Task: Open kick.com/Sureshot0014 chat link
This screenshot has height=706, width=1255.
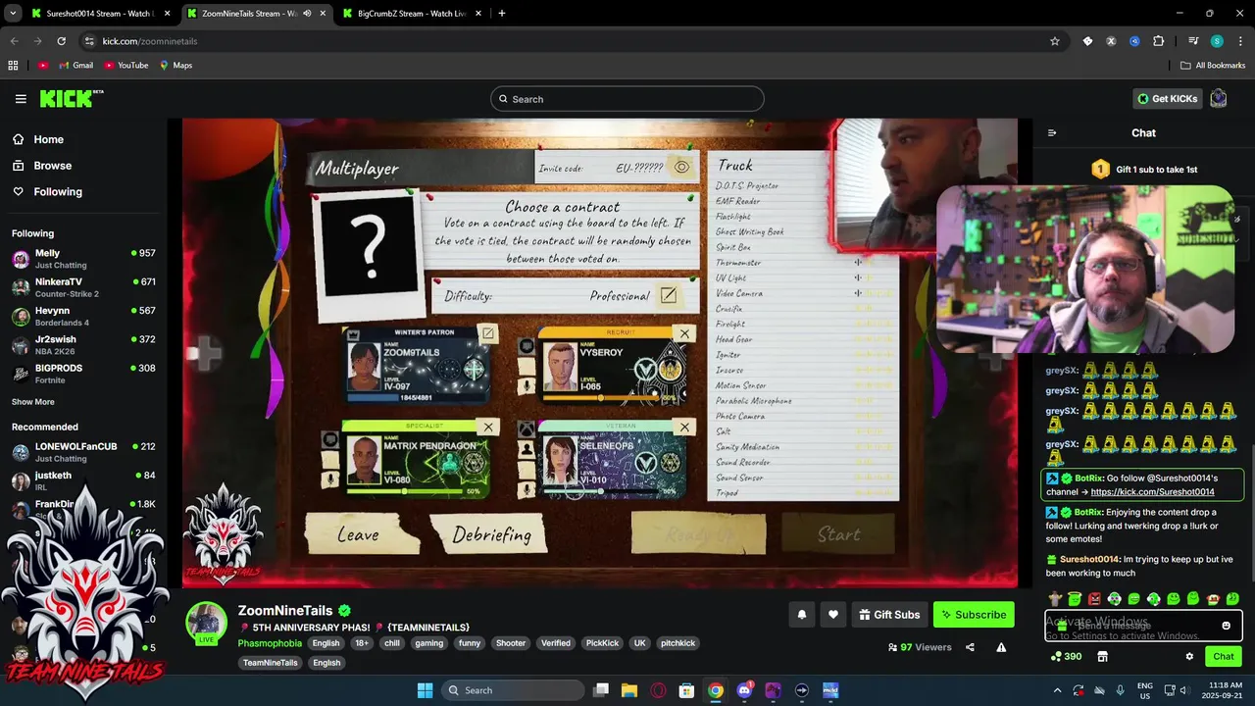Action: point(1153,492)
